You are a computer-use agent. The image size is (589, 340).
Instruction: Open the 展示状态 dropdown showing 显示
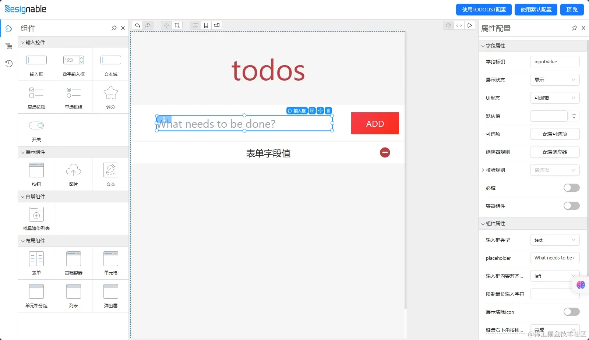554,79
